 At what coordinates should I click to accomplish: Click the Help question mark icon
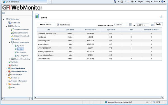10,88
